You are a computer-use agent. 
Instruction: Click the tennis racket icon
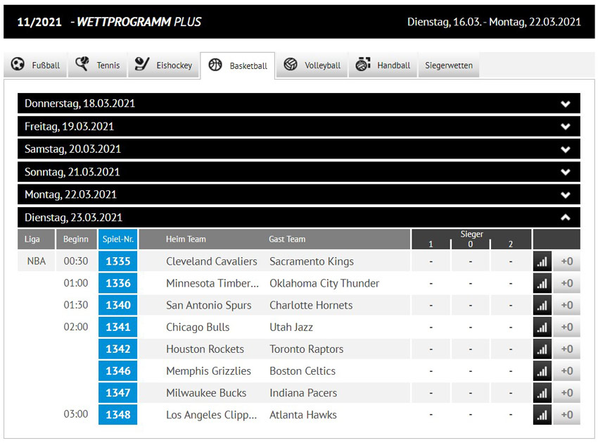tap(82, 64)
